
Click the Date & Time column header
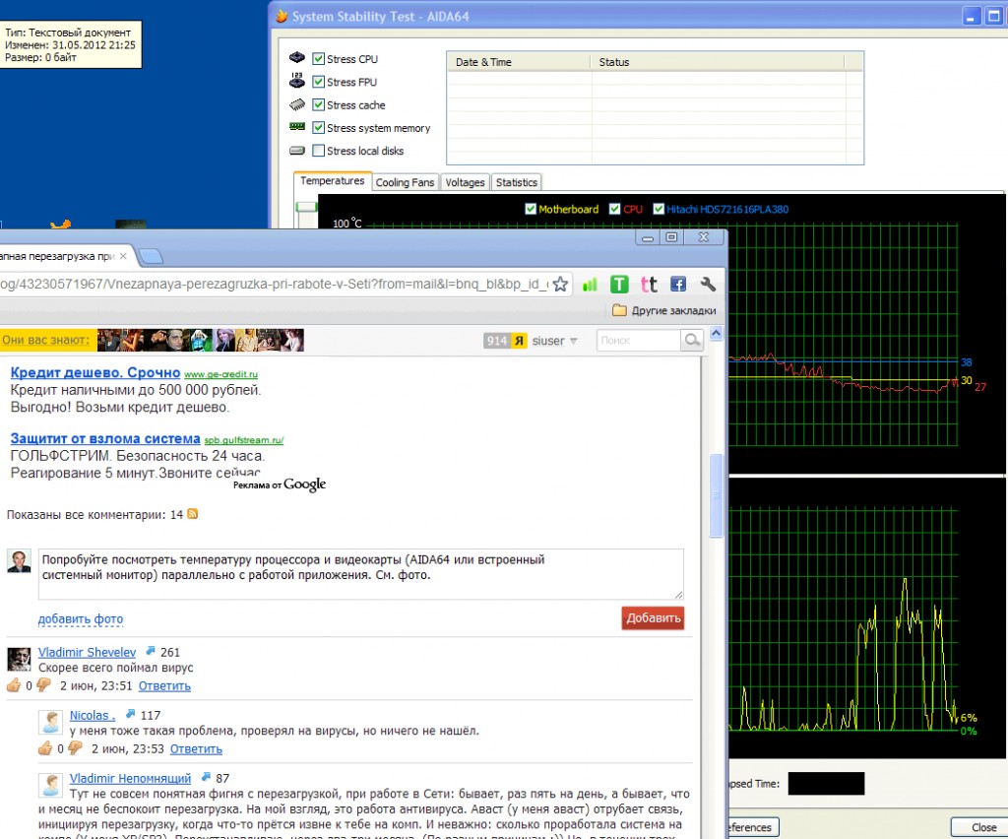coord(518,62)
